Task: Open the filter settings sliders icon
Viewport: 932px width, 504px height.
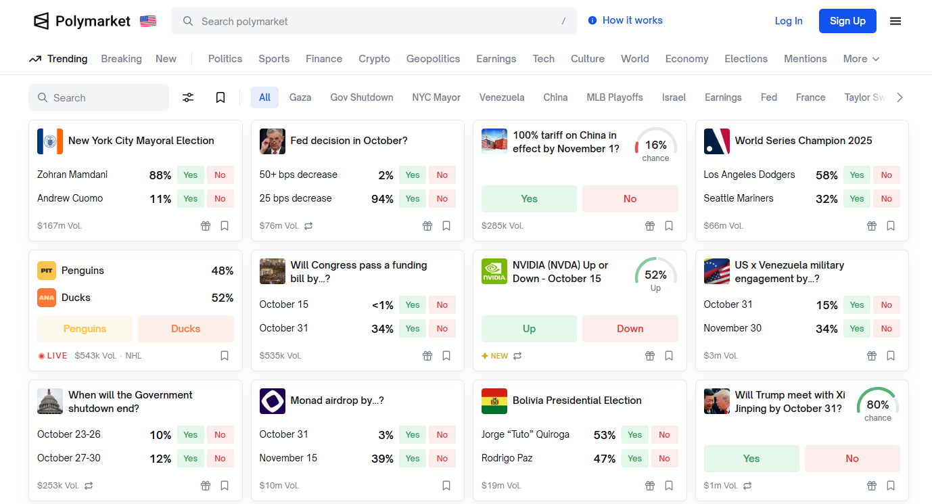Action: [188, 97]
